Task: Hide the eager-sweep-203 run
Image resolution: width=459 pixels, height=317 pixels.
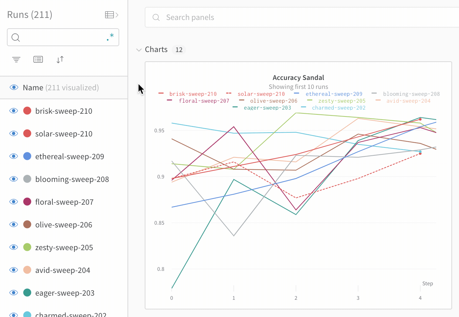Action: 13,292
